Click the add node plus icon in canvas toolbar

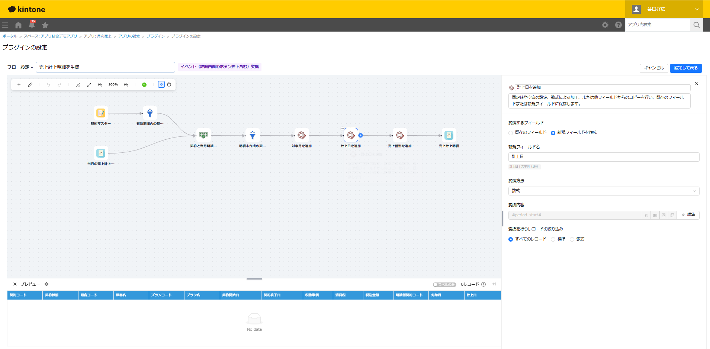[x=19, y=85]
